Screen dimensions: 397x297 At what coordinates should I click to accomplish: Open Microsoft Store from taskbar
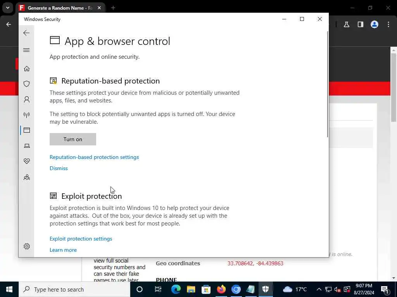point(206,289)
